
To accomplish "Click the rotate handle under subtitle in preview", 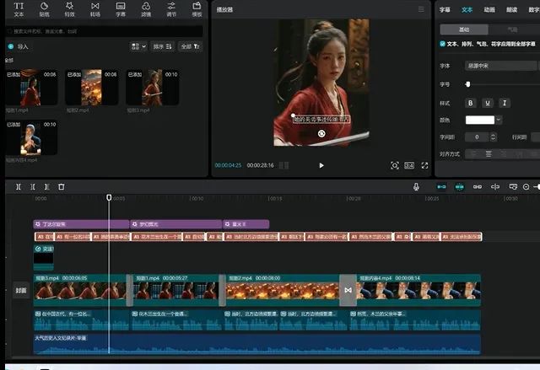I will (x=321, y=133).
